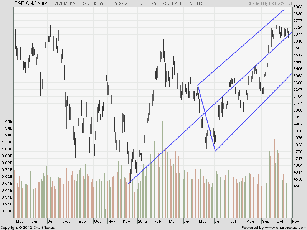Click the Feb marker on time axis

tap(158, 222)
